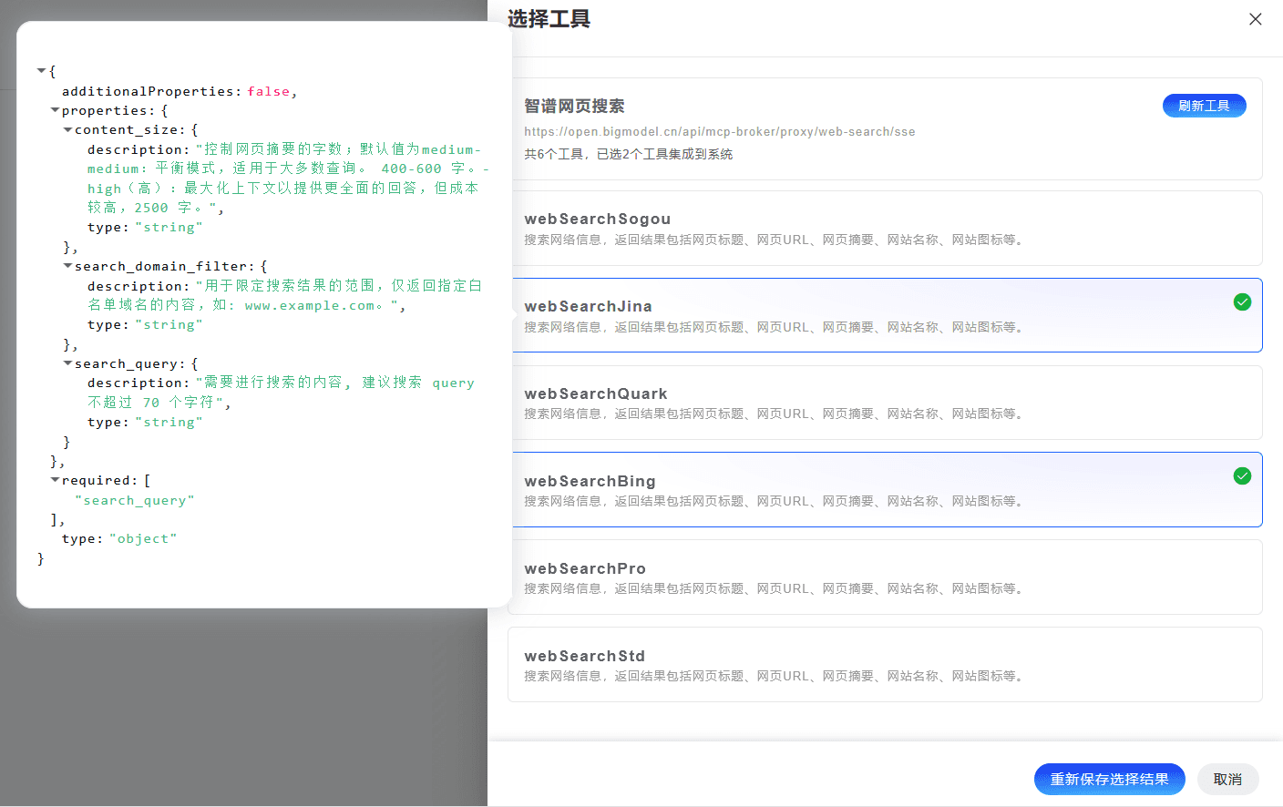Select the webSearchStd tool card
The image size is (1283, 807).
(884, 665)
